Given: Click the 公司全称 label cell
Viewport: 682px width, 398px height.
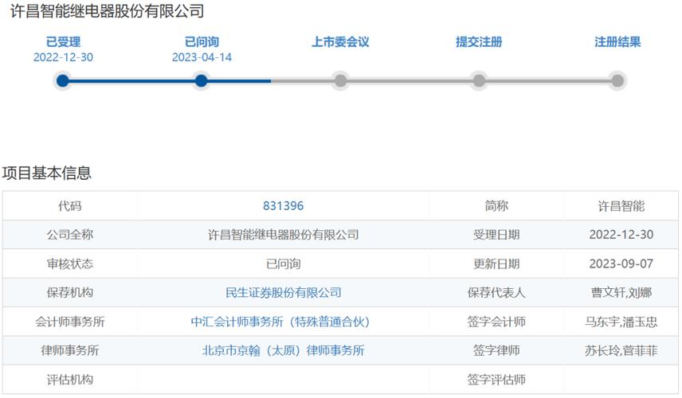Looking at the screenshot, I should [x=70, y=235].
